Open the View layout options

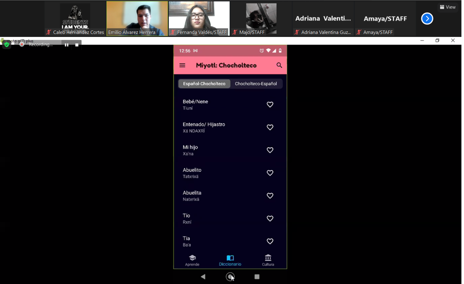[448, 7]
